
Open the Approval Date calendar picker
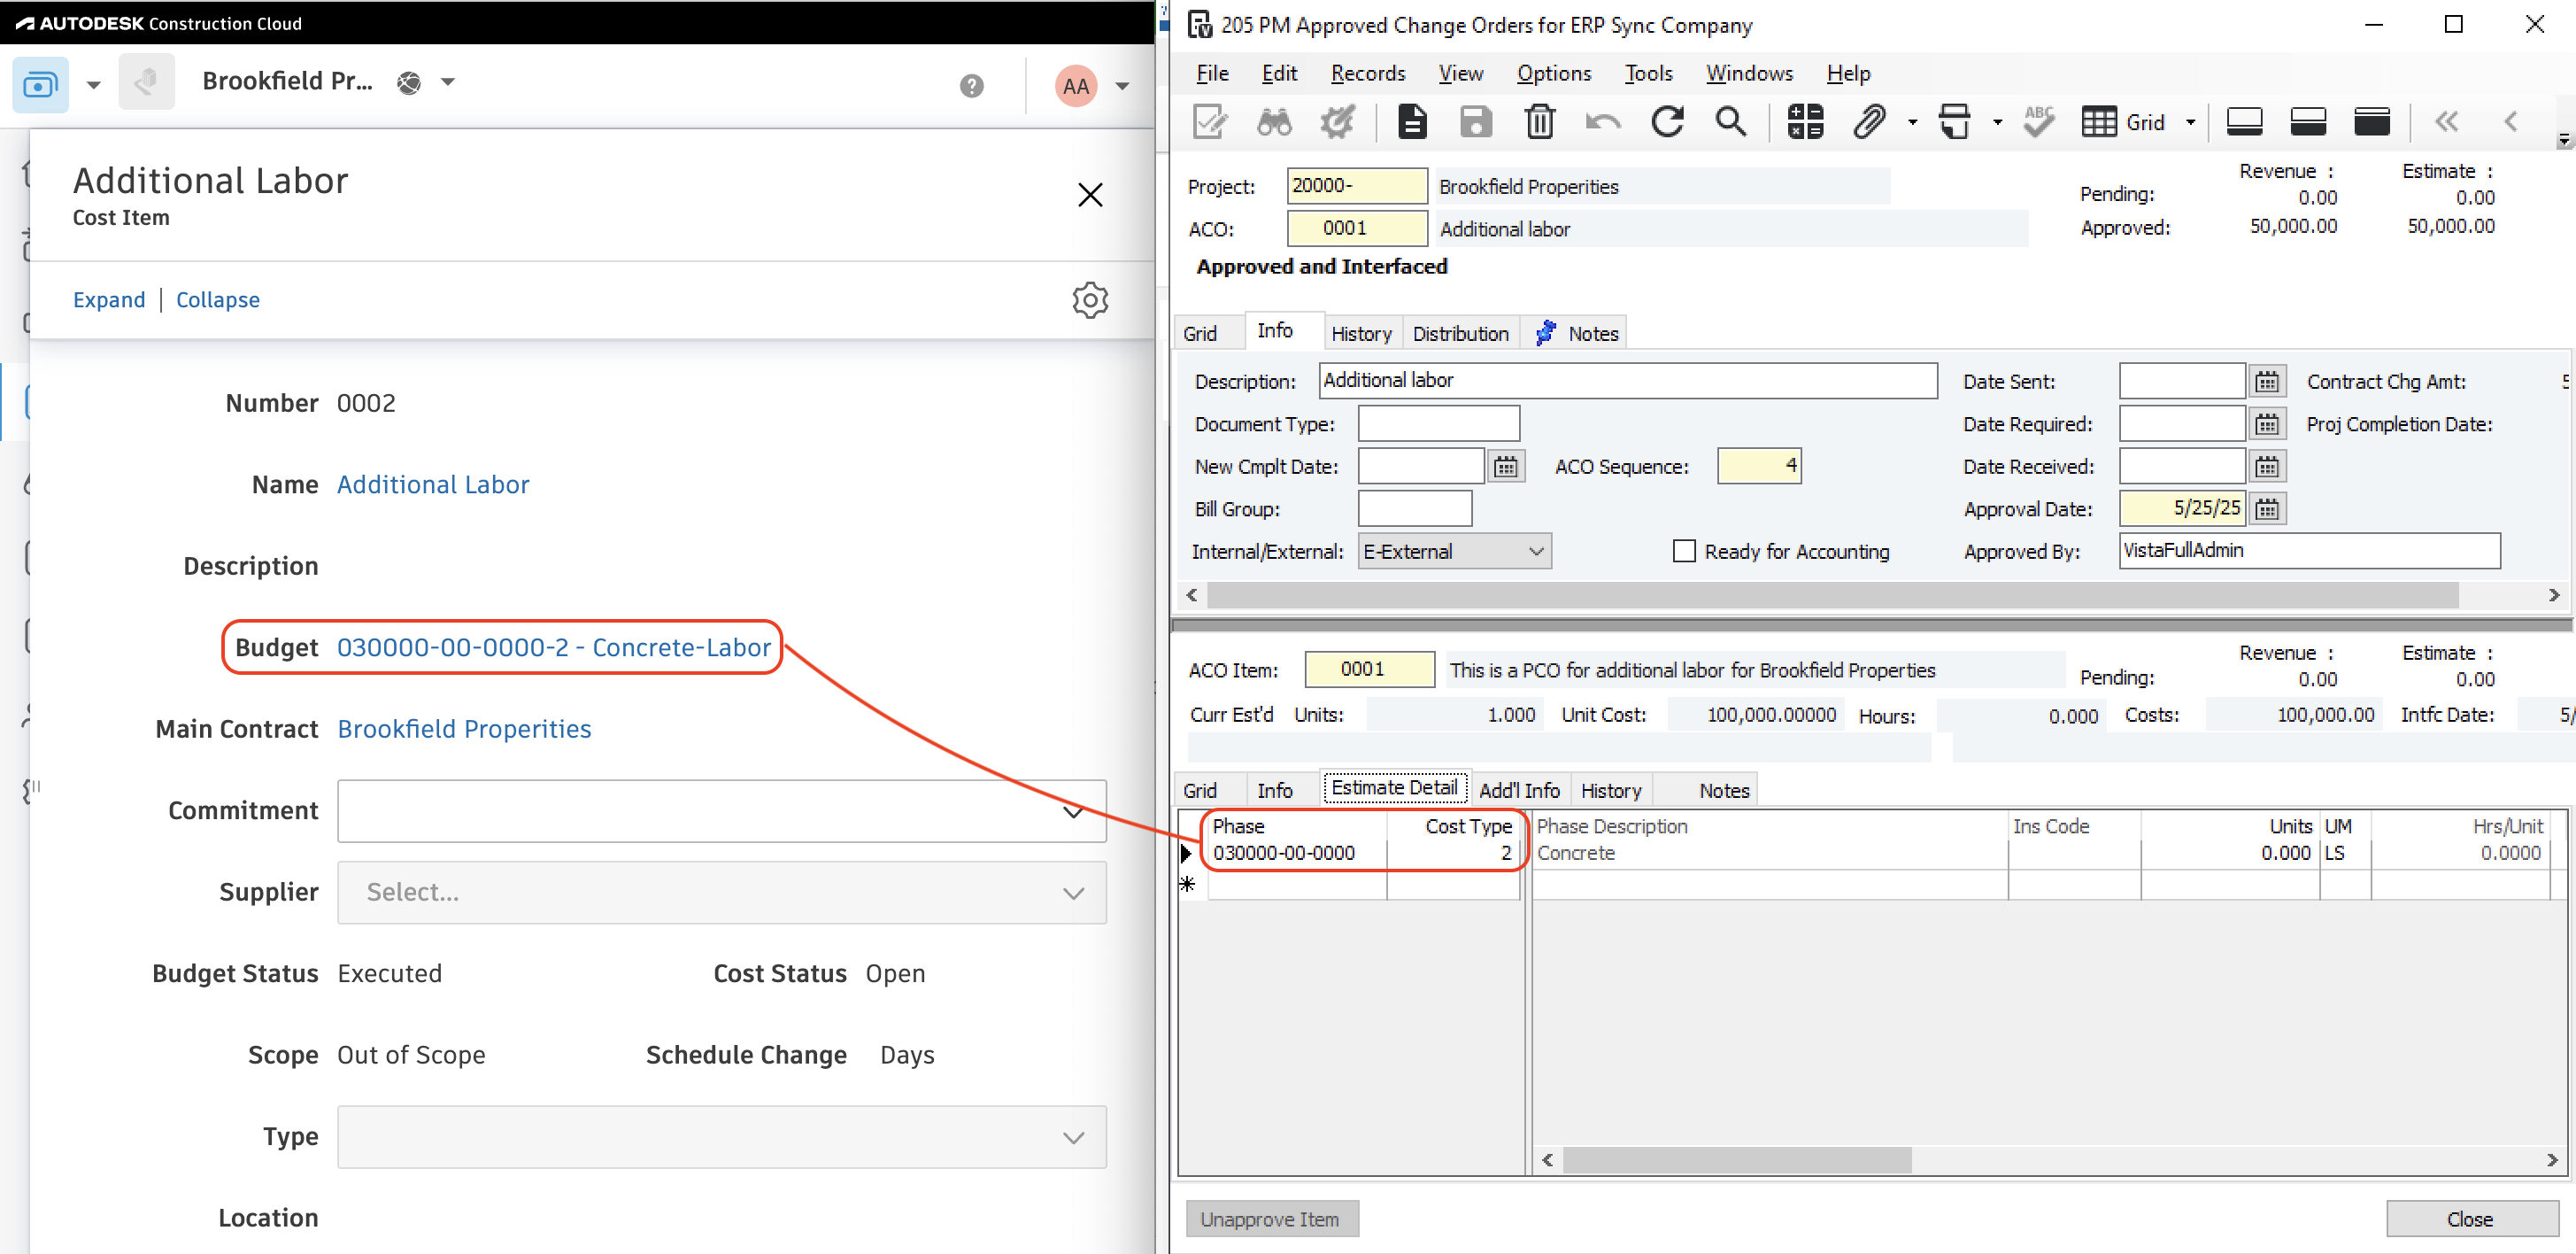coord(2267,509)
